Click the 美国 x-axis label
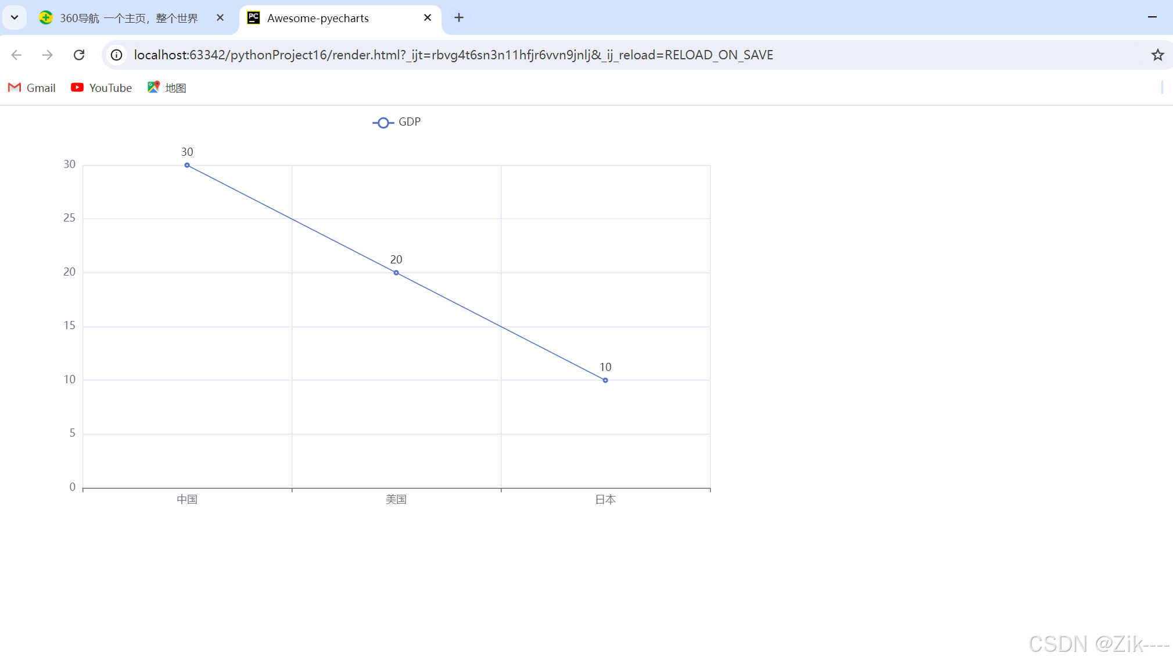Viewport: 1173px width, 664px height. (396, 499)
